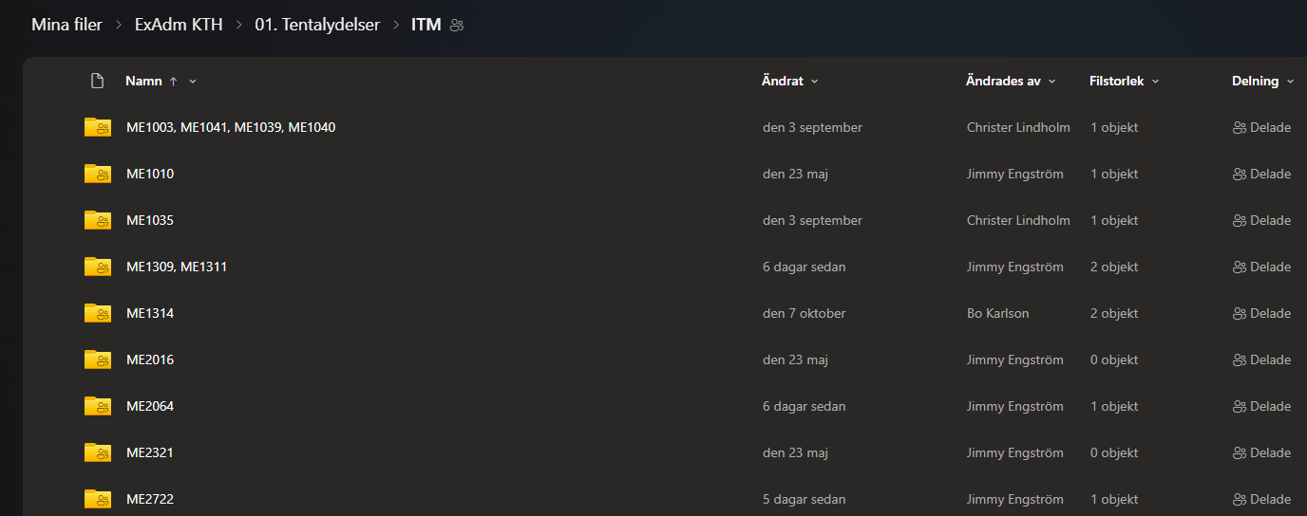Click the Delade sharing icon for ME2016
Screen dimensions: 1307x516
[1239, 360]
